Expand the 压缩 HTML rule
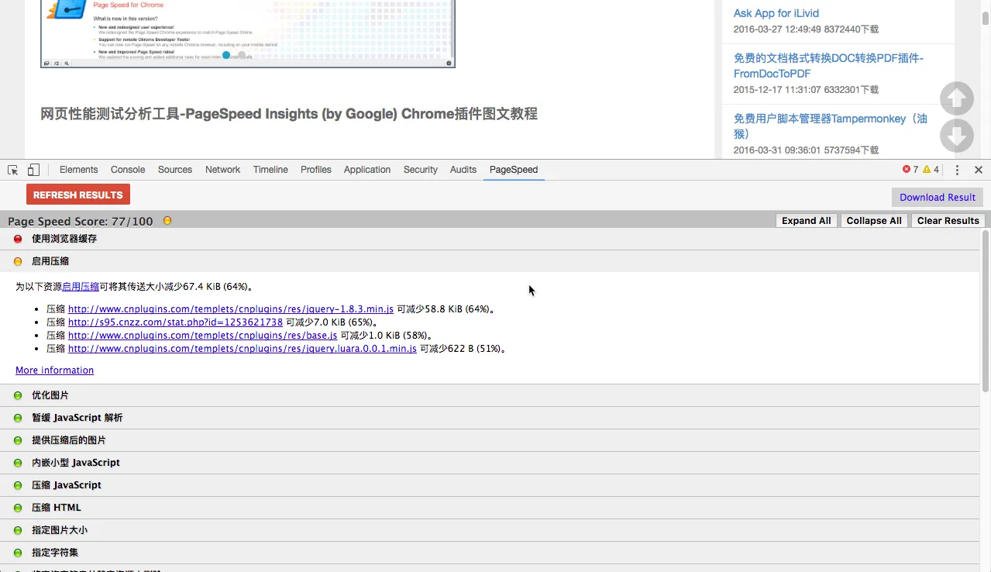Image resolution: width=991 pixels, height=572 pixels. click(56, 508)
